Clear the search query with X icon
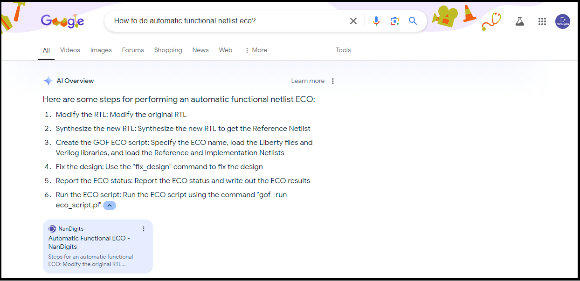The image size is (580, 281). tap(353, 21)
